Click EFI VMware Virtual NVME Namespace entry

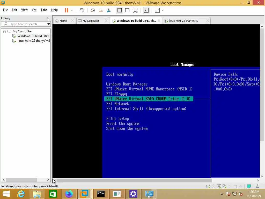pyautogui.click(x=149, y=89)
